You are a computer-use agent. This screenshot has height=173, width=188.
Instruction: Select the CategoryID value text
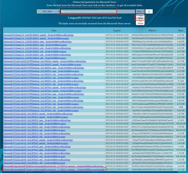coord(102,18)
